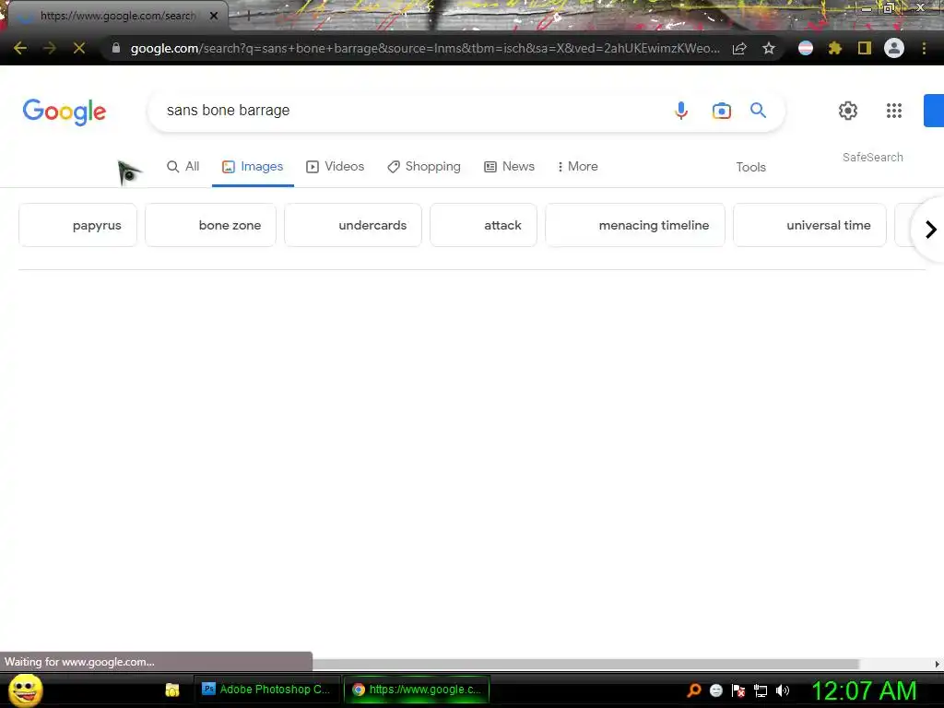The width and height of the screenshot is (944, 708).
Task: Select the undercards suggestion chip
Action: tap(353, 225)
